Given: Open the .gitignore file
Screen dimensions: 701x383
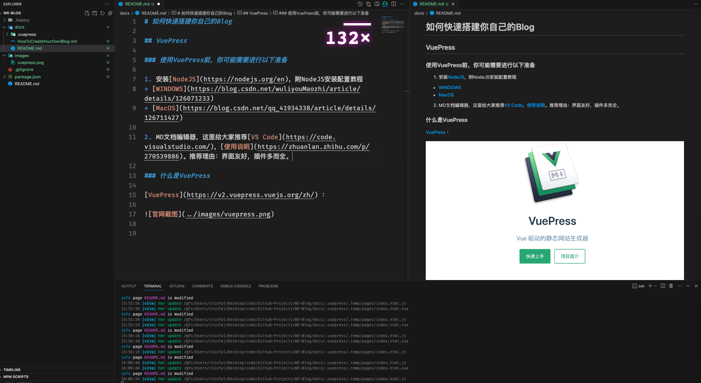Looking at the screenshot, I should click(24, 69).
